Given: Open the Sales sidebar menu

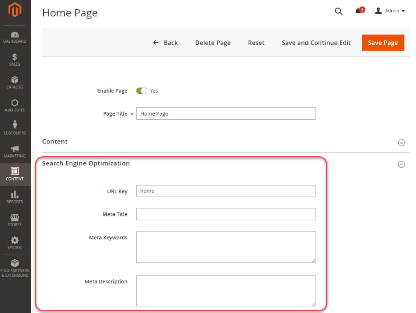Looking at the screenshot, I should [14, 60].
